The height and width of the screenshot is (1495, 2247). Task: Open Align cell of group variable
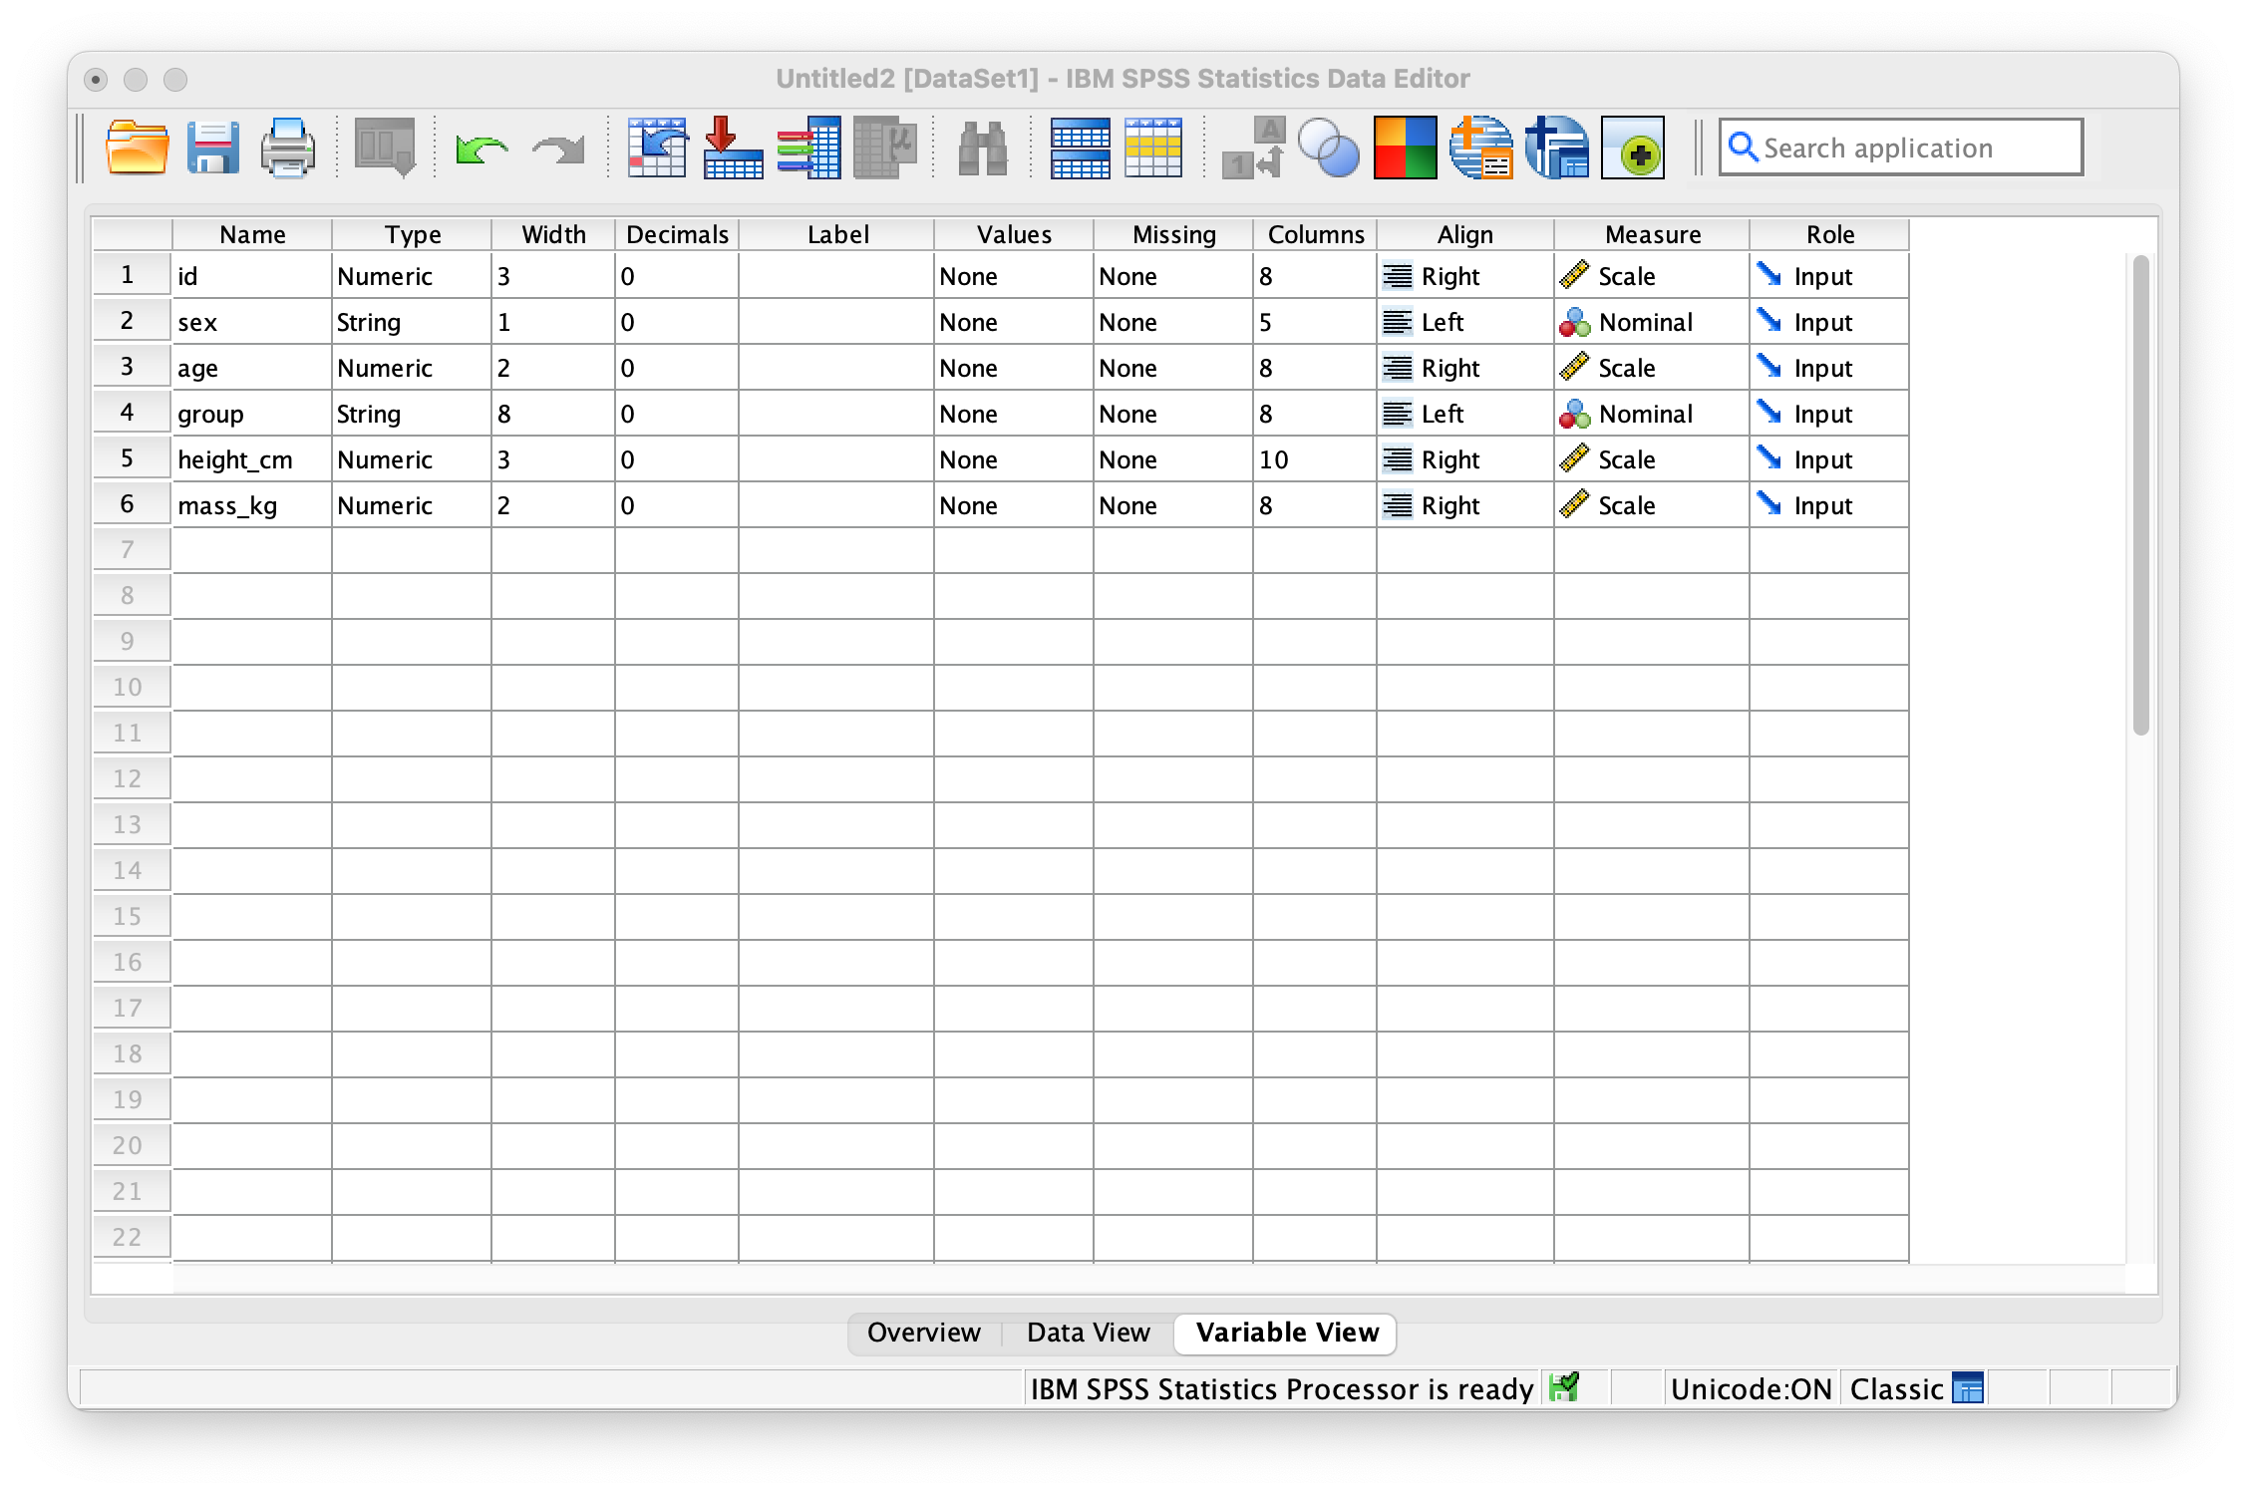pyautogui.click(x=1463, y=414)
